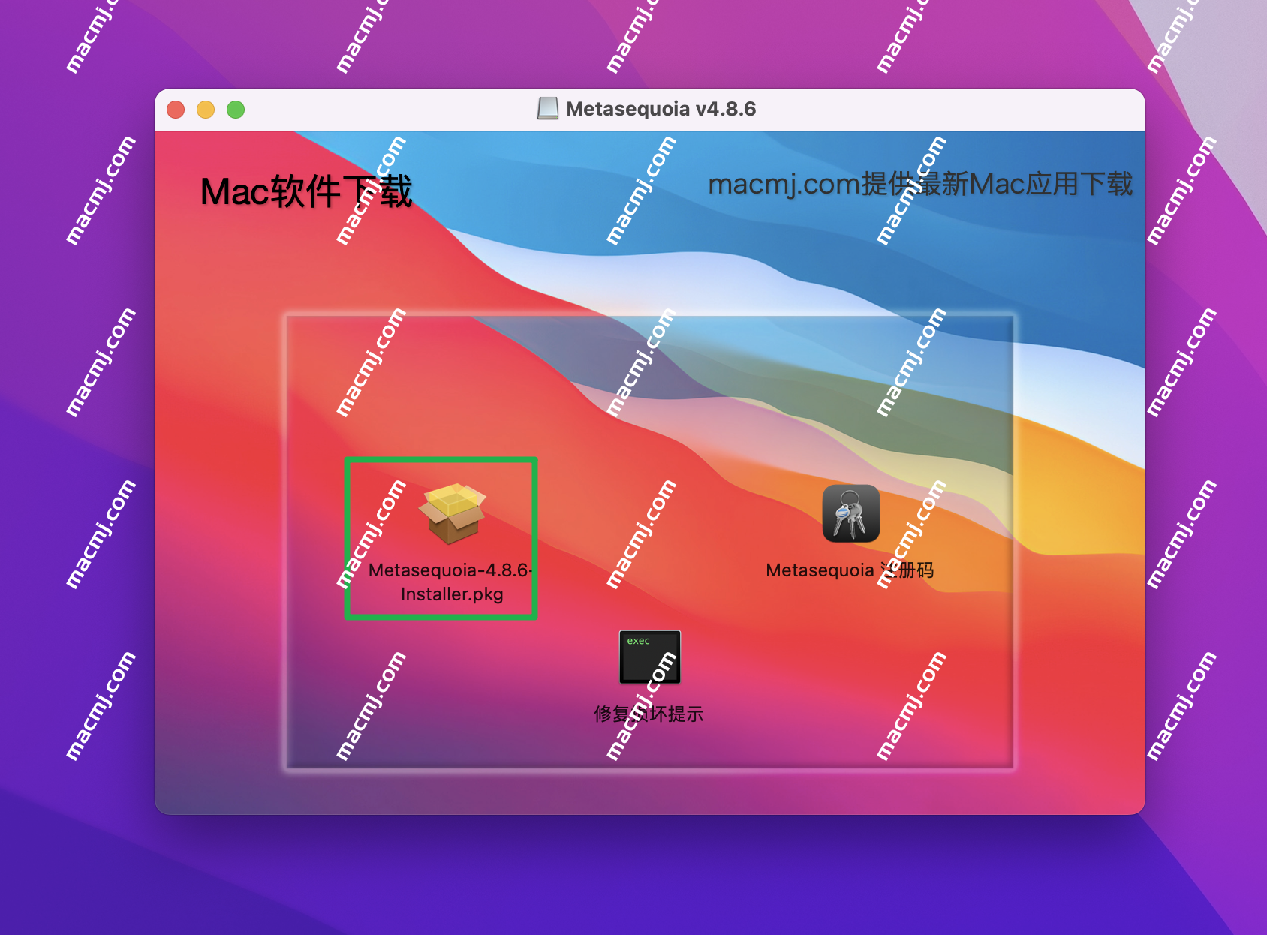Open the Keychain keys icon for Metasequoia
Screen dimensions: 1267x935
pos(850,513)
